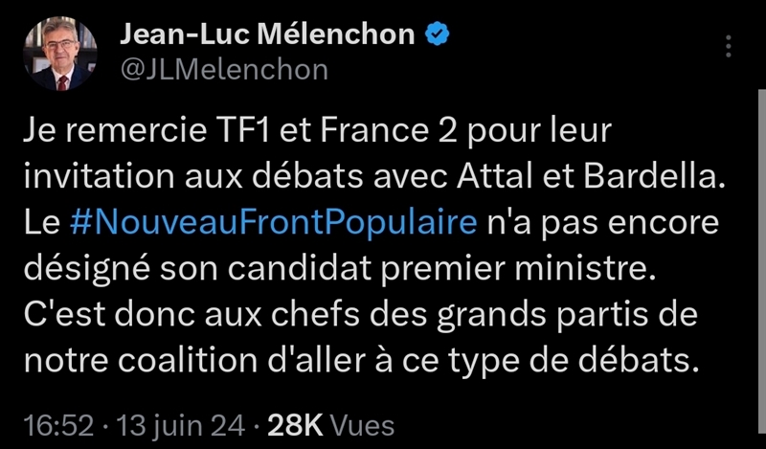
Task: Click the blue verified badge icon
Action: point(438,35)
